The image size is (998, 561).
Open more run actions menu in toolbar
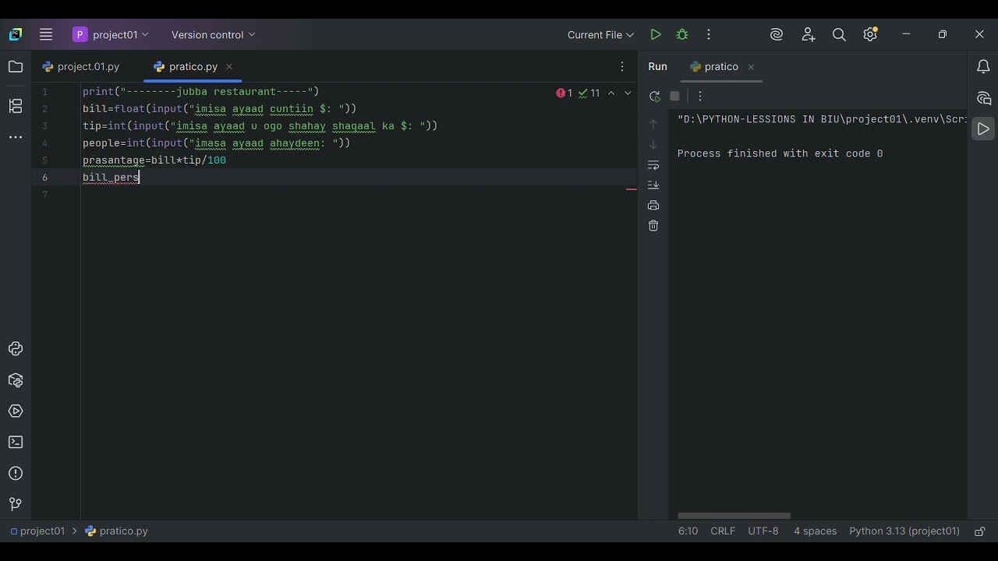click(709, 34)
